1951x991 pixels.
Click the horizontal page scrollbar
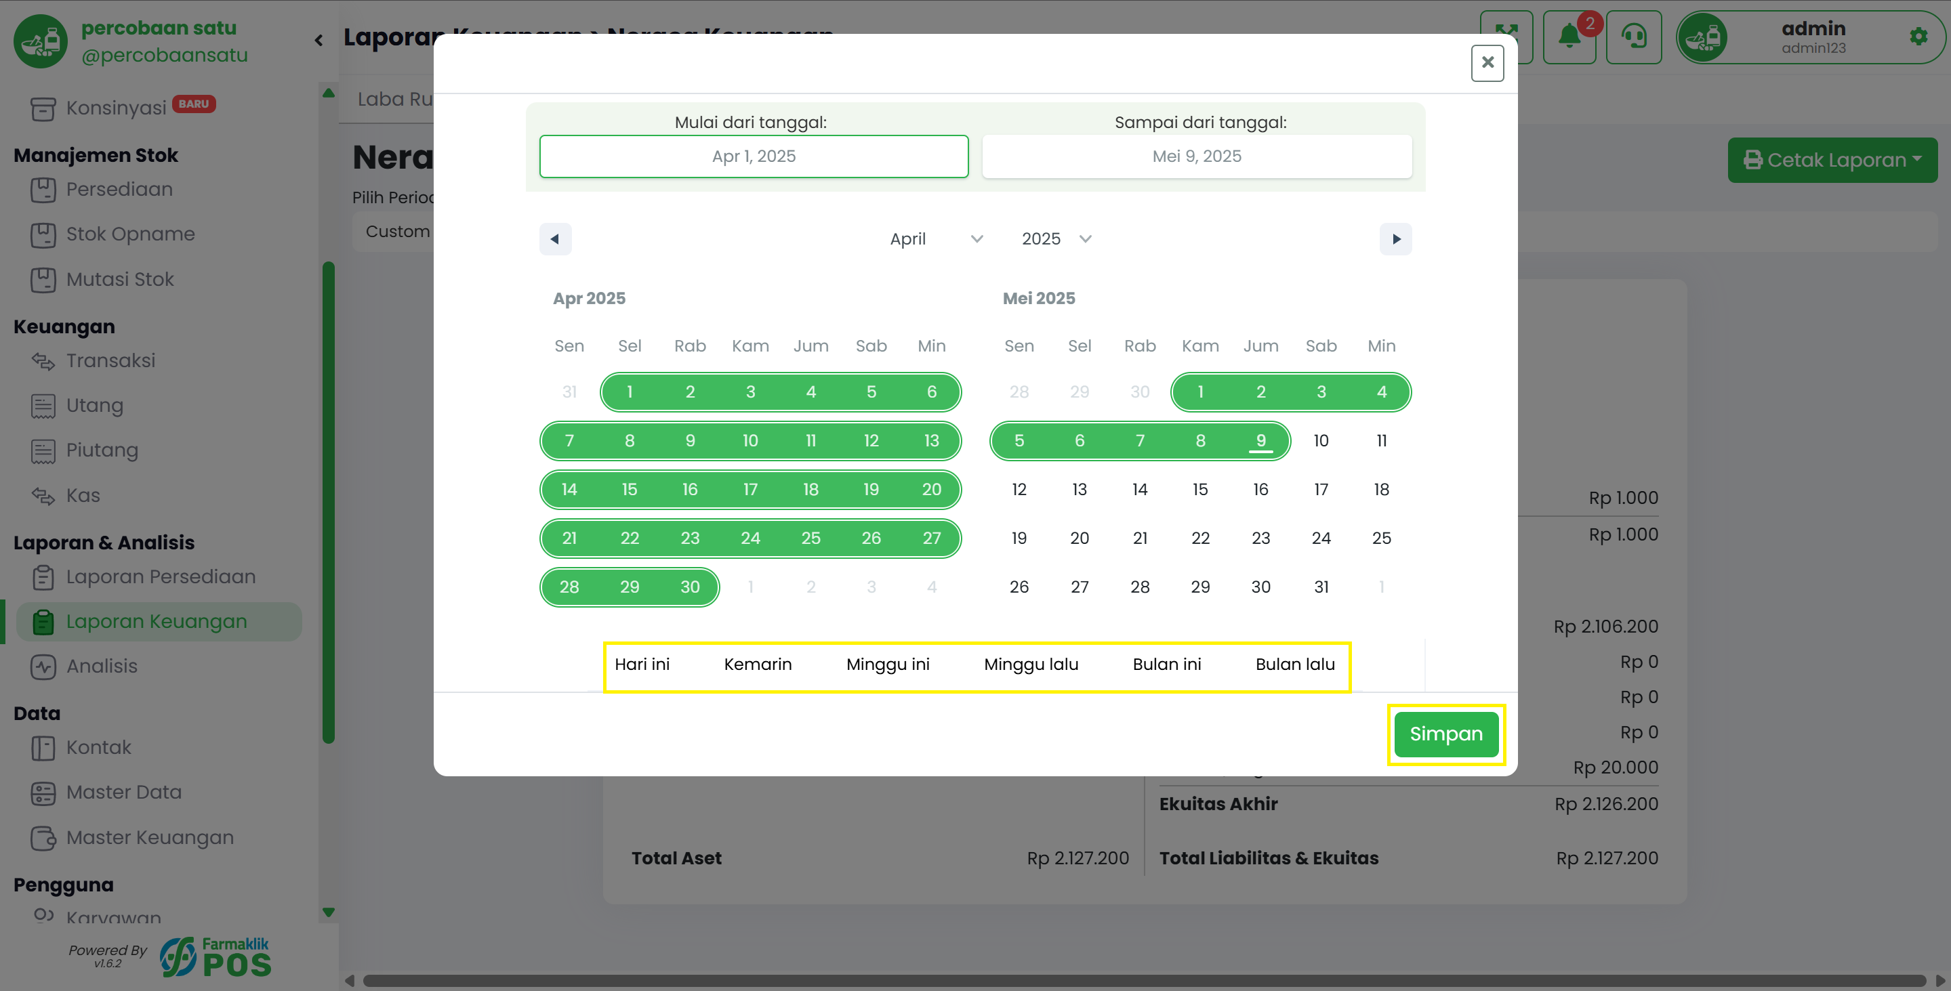1145,980
